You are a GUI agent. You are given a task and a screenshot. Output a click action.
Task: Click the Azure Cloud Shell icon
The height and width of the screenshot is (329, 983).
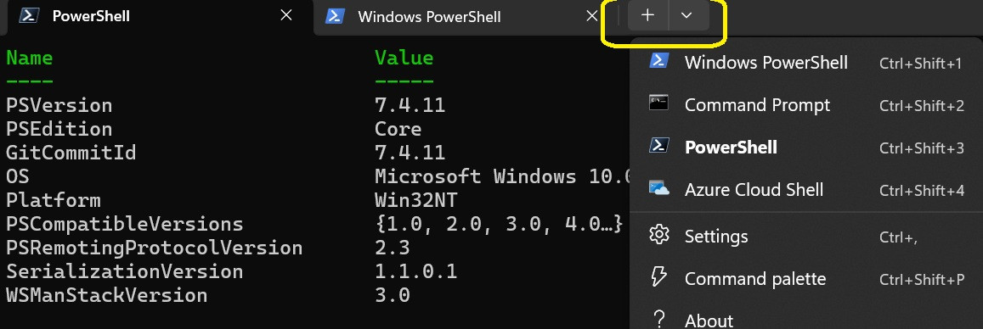click(x=659, y=188)
